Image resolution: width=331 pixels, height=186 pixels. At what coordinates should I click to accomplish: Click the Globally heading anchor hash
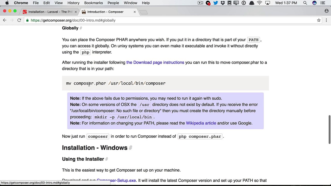[x=81, y=28]
